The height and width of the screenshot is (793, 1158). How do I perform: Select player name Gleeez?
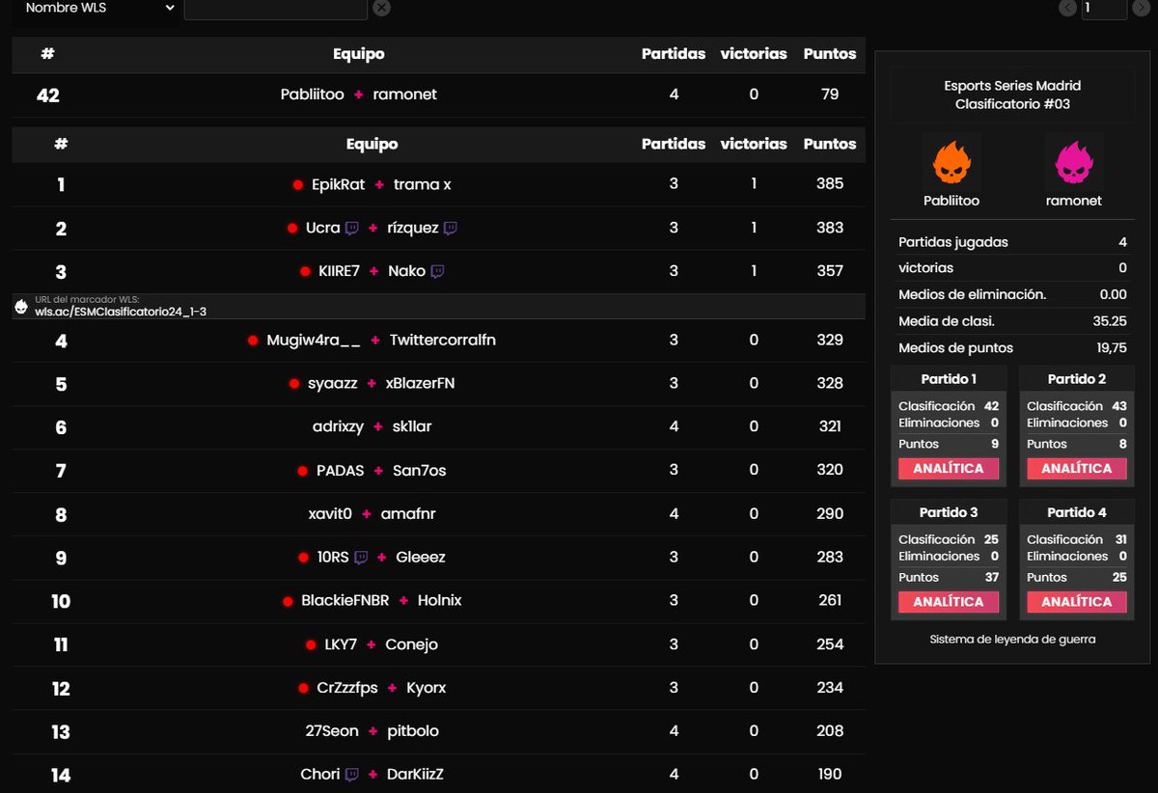[x=421, y=557]
